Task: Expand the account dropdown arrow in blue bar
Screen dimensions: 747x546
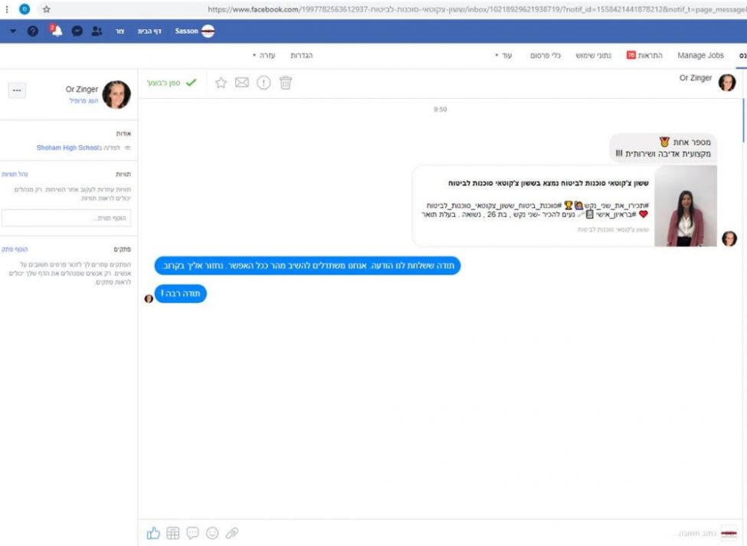Action: click(x=12, y=31)
